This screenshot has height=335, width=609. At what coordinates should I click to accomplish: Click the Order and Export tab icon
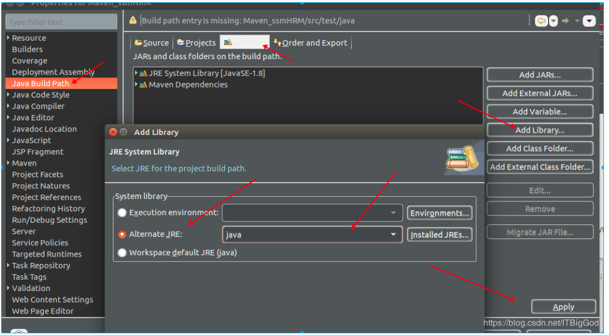(x=277, y=42)
